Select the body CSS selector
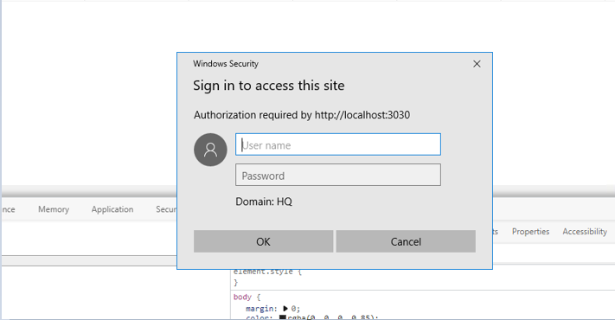The height and width of the screenshot is (320, 615). pos(242,297)
